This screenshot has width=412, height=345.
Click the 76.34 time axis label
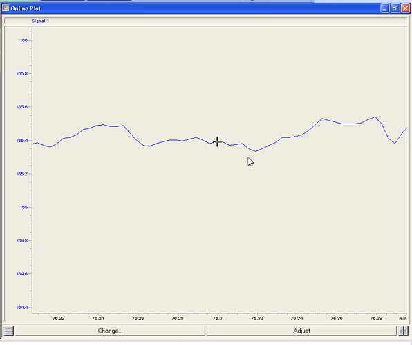tap(297, 319)
